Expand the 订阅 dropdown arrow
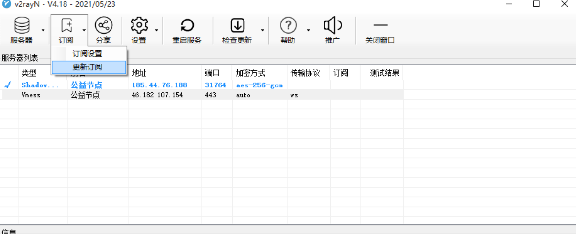 click(84, 30)
